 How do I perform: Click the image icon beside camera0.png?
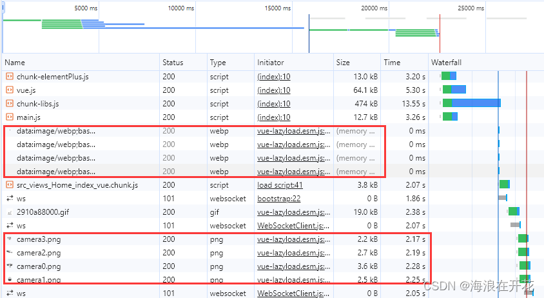click(x=10, y=266)
